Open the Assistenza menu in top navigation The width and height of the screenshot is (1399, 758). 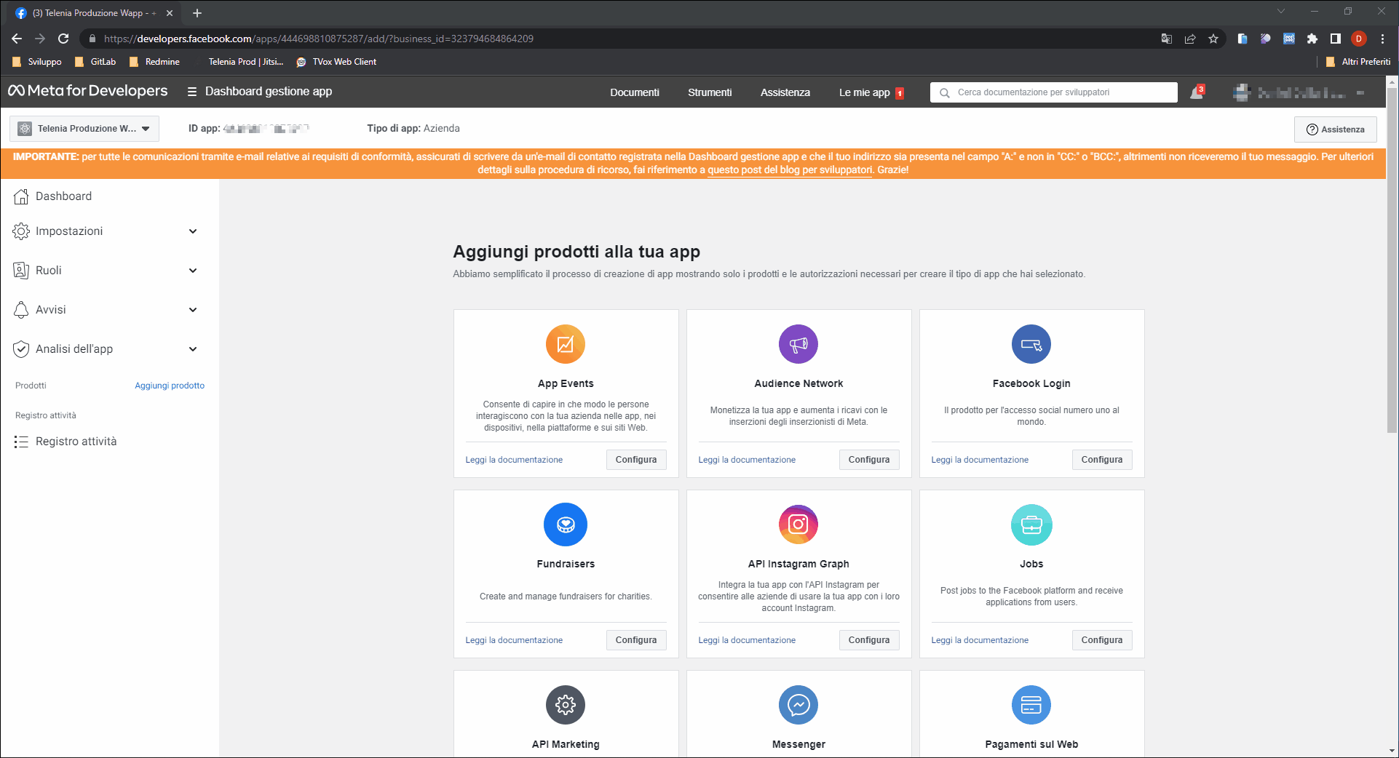click(x=785, y=92)
